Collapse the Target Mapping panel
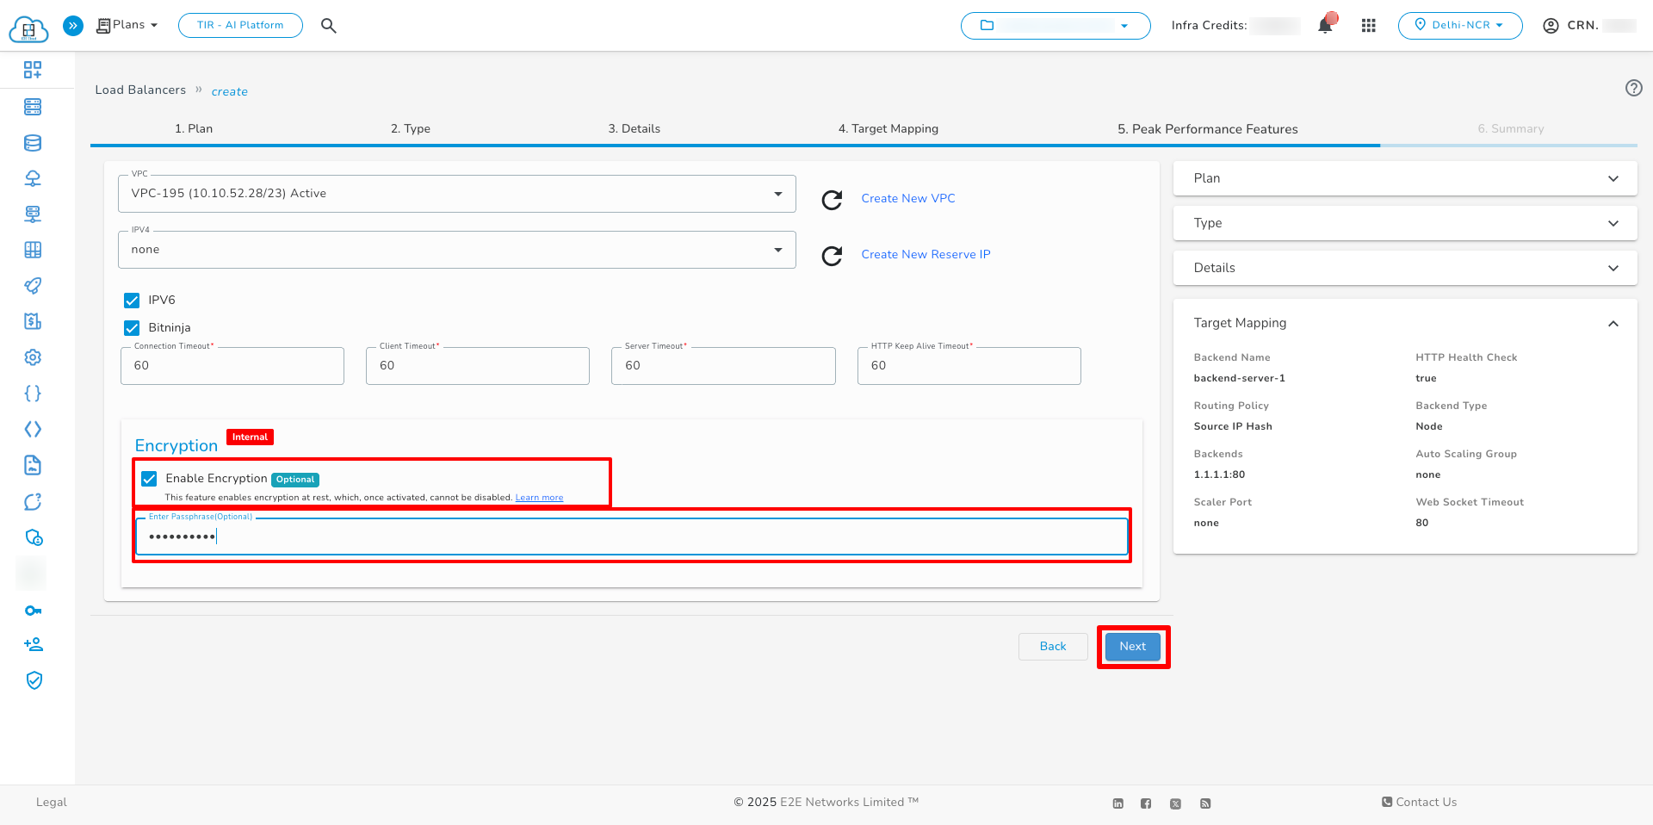 [1613, 323]
